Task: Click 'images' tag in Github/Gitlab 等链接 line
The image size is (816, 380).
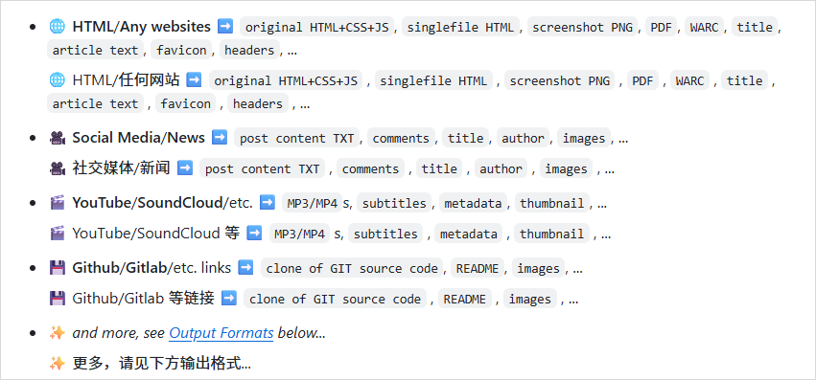Action: click(529, 299)
